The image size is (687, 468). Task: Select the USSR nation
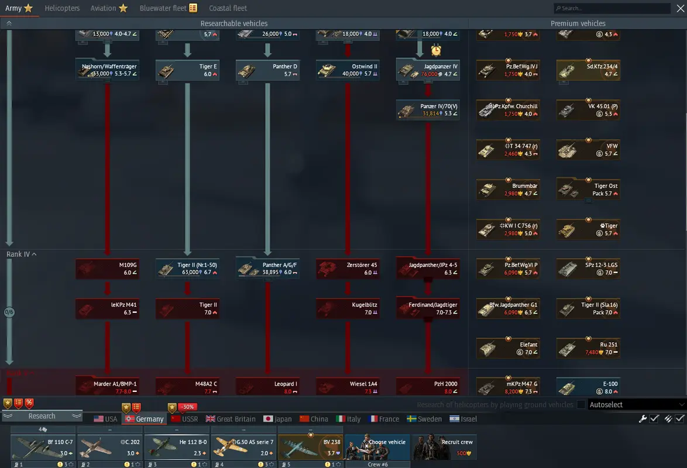click(x=184, y=419)
